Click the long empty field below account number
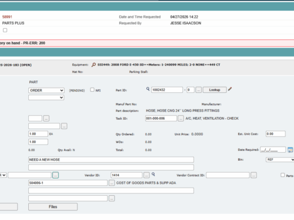 111,191
